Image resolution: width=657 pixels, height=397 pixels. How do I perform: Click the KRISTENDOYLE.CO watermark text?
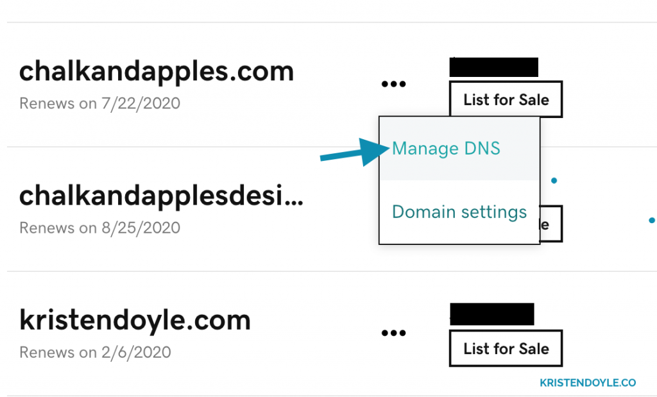point(588,383)
